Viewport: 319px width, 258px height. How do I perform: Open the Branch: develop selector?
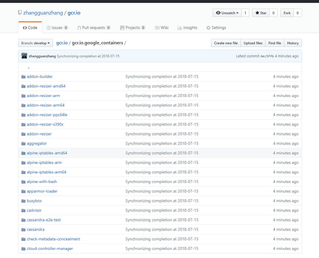pos(36,43)
